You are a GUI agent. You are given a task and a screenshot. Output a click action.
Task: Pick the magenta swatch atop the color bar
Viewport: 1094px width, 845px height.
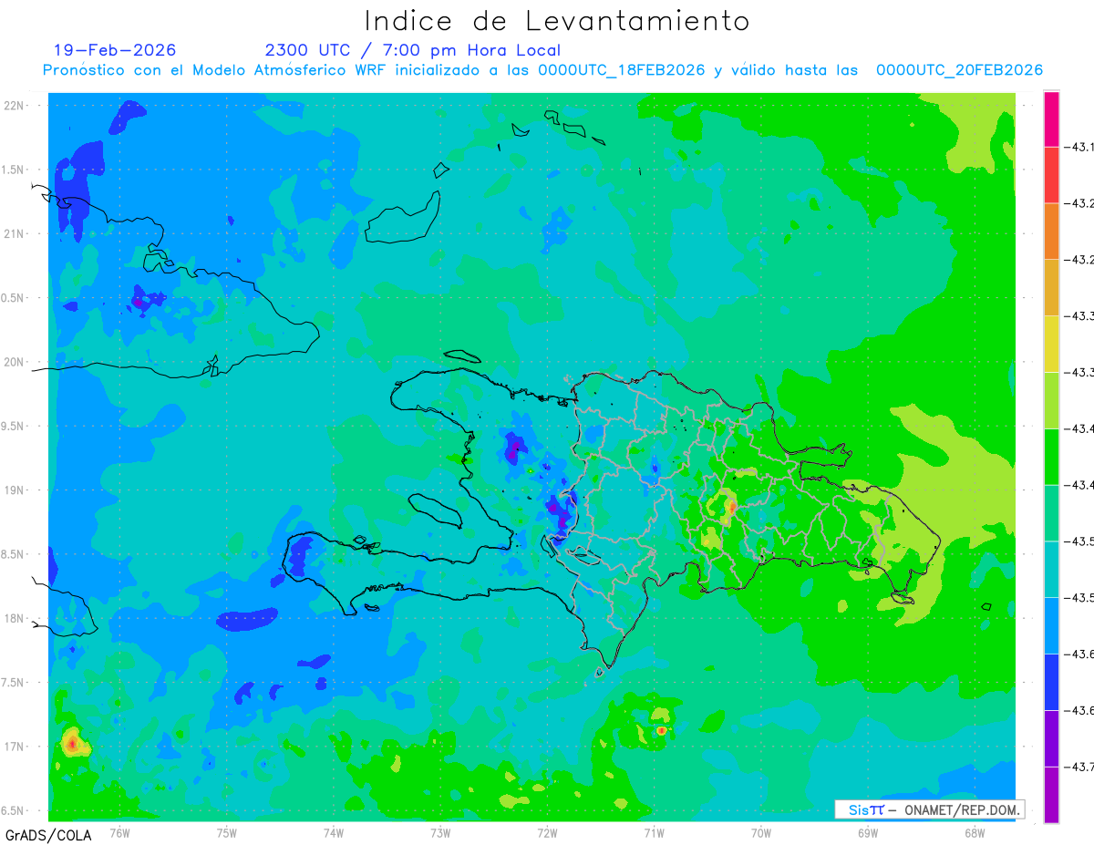(1051, 119)
